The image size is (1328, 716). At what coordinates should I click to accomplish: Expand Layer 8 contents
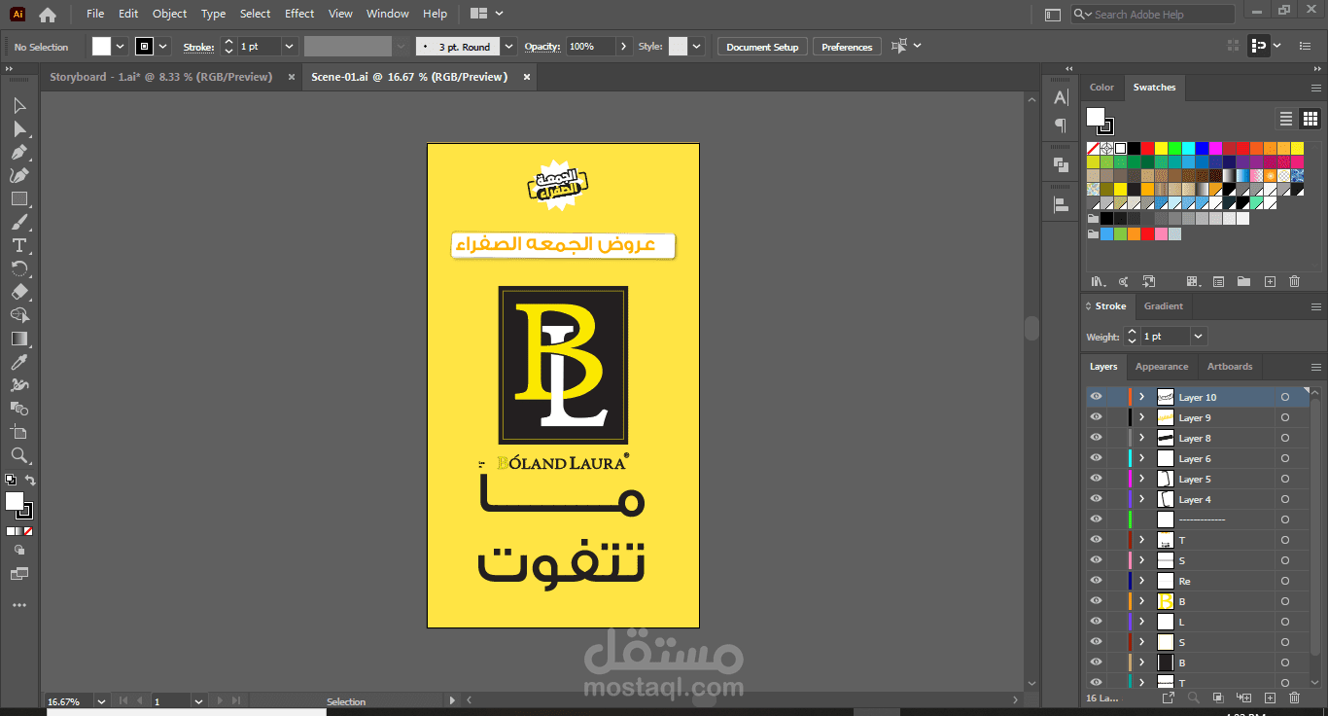[1141, 438]
